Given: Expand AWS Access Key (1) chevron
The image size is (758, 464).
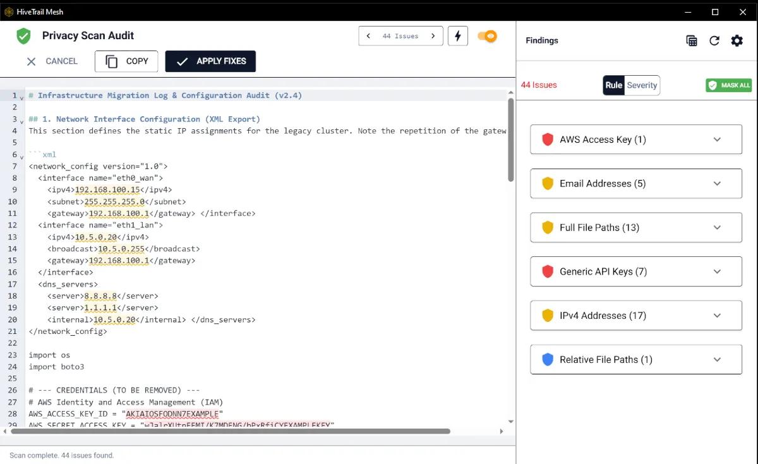Looking at the screenshot, I should coord(717,140).
